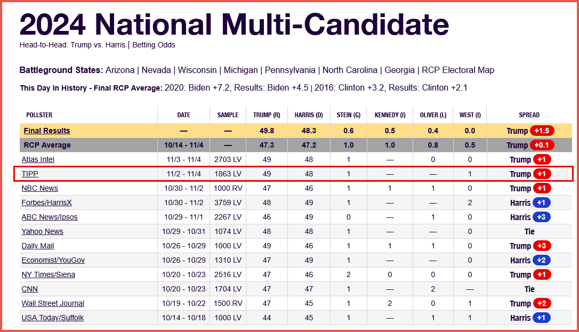Viewport: 579px width, 332px height.
Task: Select the USA Today/Suffolk poll
Action: (x=52, y=318)
